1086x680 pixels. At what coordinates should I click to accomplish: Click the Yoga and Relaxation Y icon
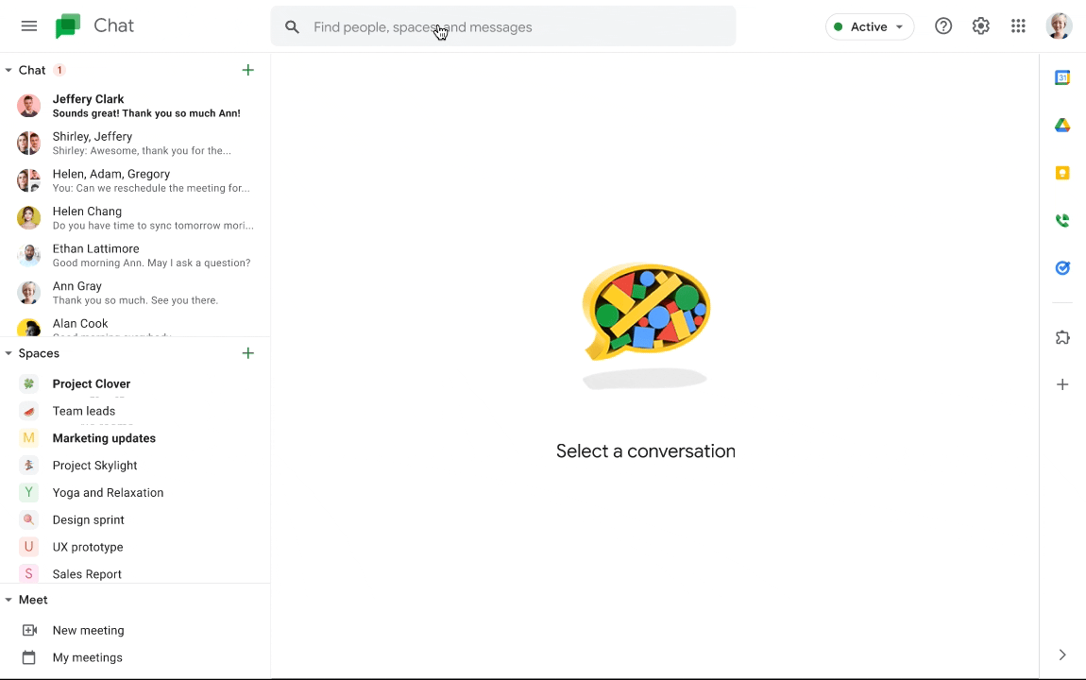click(x=28, y=492)
